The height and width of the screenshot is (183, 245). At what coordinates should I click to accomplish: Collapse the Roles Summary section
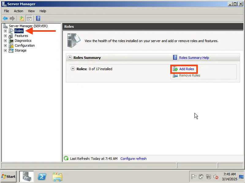[70, 57]
